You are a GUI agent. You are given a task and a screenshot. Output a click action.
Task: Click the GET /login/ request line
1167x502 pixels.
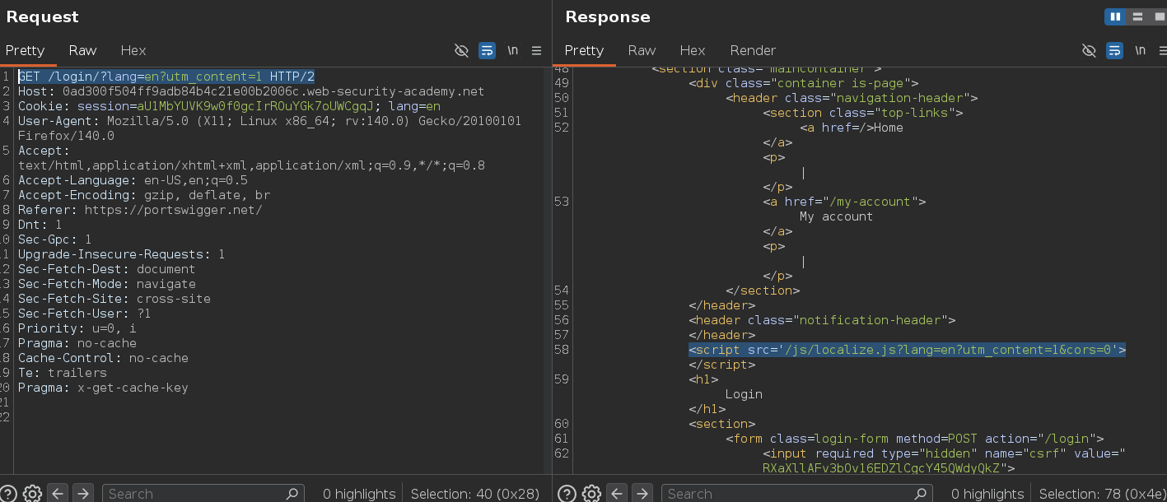click(166, 77)
